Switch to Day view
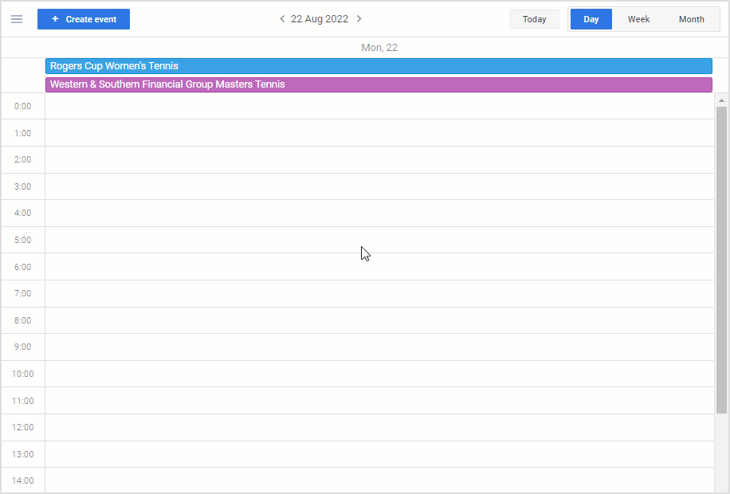 (591, 19)
